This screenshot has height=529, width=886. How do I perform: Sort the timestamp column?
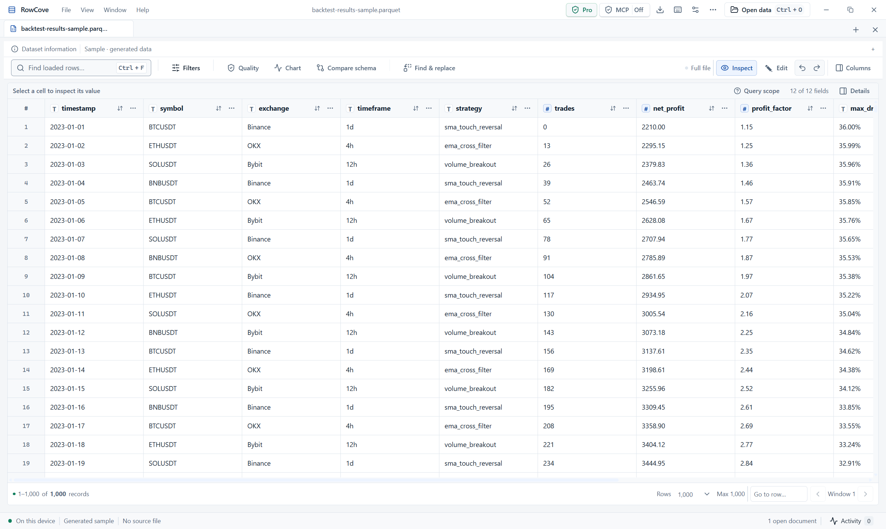click(120, 108)
